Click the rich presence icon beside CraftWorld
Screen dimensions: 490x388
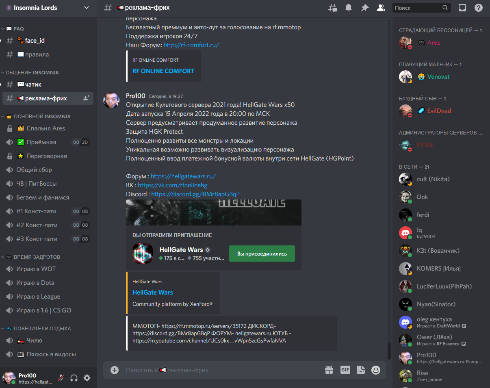click(464, 326)
